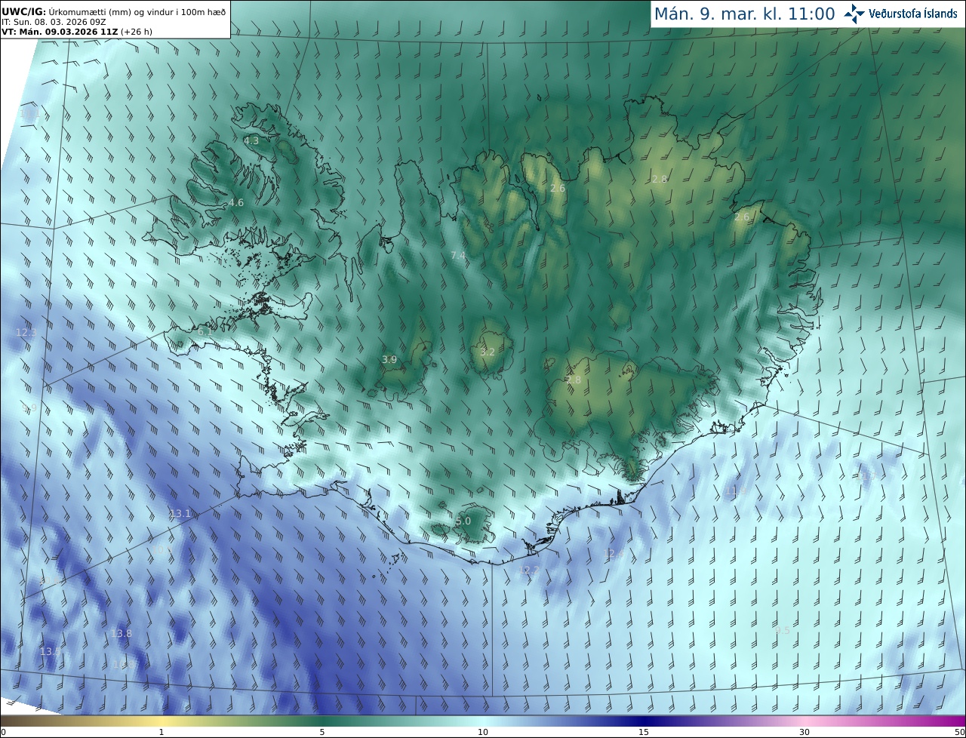Image resolution: width=966 pixels, height=738 pixels.
Task: Click the 3.2 value on the glacier
Action: (x=488, y=352)
